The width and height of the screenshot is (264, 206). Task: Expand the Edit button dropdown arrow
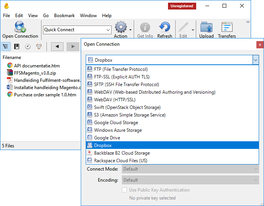193,30
